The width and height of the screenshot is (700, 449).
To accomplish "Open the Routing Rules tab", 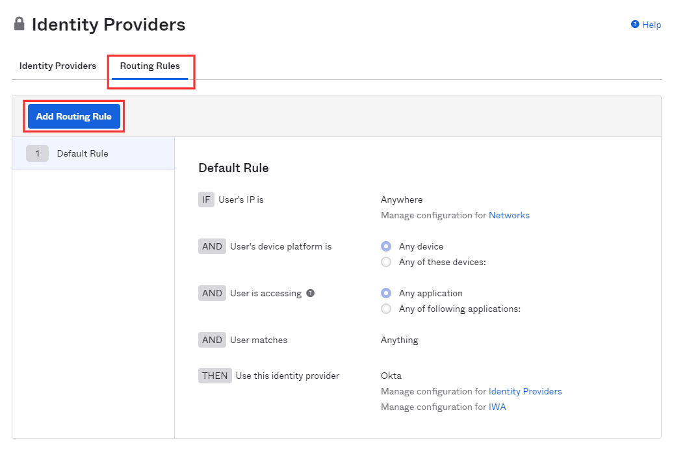I will (149, 66).
